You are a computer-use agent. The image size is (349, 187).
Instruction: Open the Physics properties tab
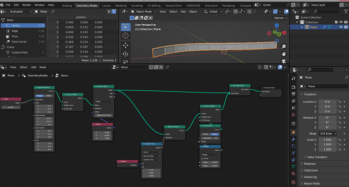coord(293,153)
